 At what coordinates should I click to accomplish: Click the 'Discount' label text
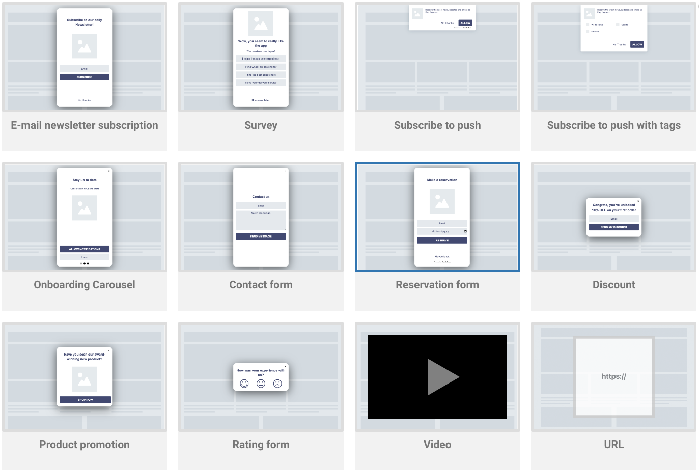(613, 285)
